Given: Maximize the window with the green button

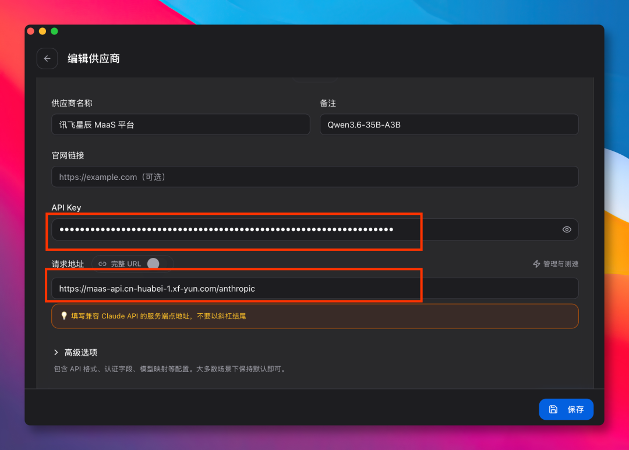Looking at the screenshot, I should tap(55, 31).
